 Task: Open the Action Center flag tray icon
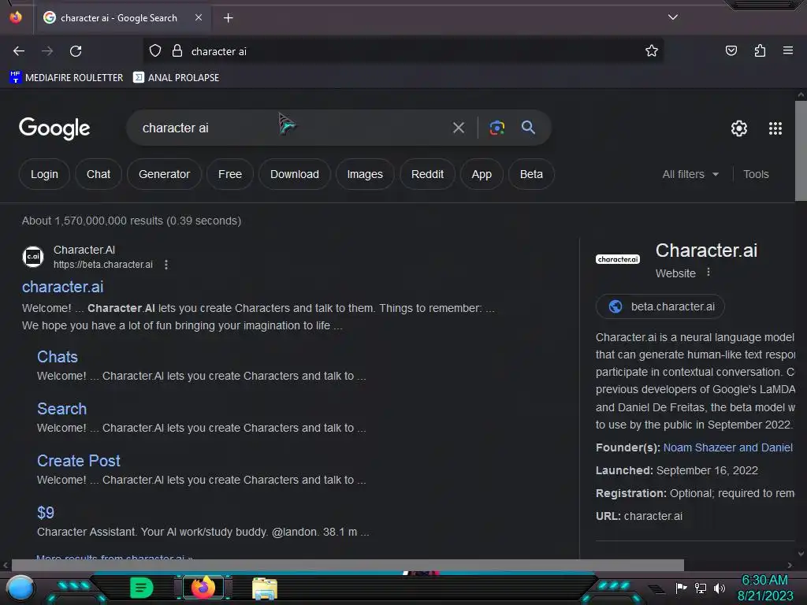tap(681, 588)
